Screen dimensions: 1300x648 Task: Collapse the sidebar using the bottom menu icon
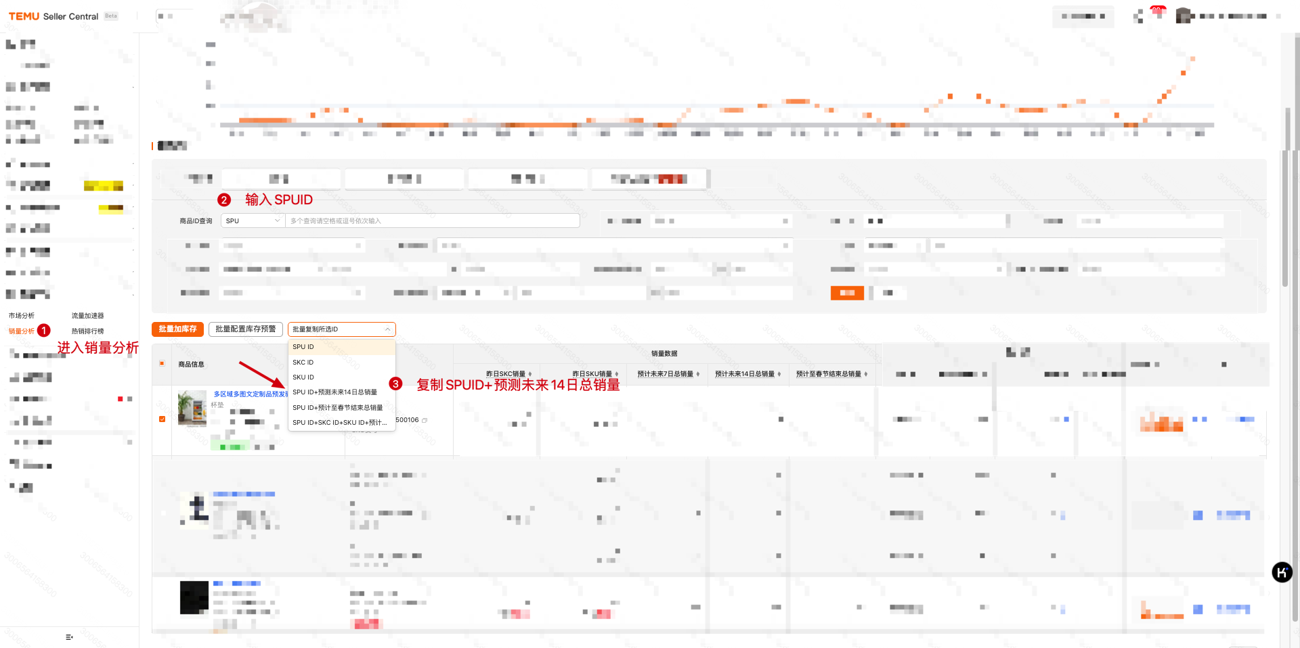pyautogui.click(x=69, y=637)
